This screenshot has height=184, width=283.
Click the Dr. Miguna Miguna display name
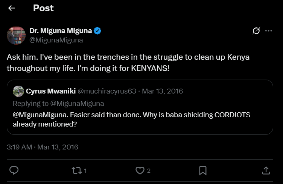[x=61, y=31]
